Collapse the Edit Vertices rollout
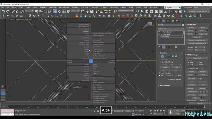The height and width of the screenshot is (119, 212). point(191,24)
